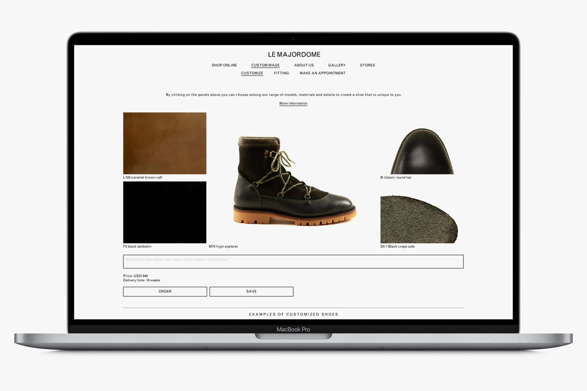Open the Gallery menu item
The width and height of the screenshot is (587, 391).
click(x=337, y=65)
